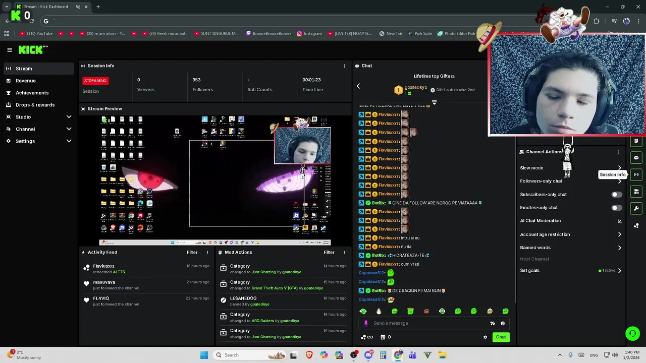Click the shop icon below message box
The width and height of the screenshot is (646, 363).
(383, 337)
